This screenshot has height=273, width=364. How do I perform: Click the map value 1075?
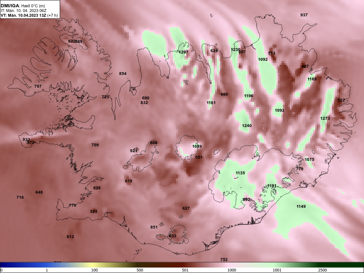pos(309,159)
